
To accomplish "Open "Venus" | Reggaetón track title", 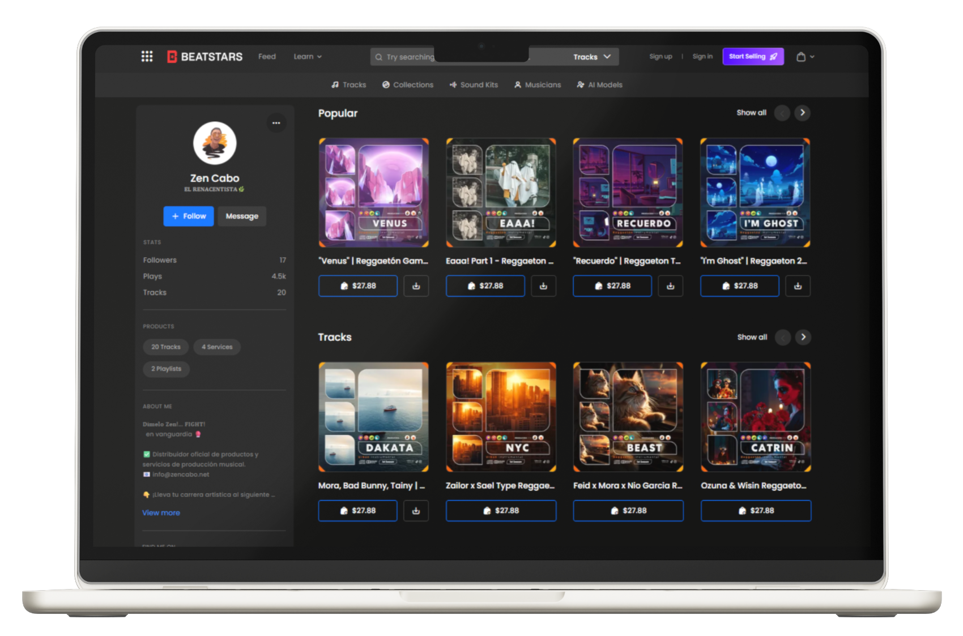I will coord(373,261).
